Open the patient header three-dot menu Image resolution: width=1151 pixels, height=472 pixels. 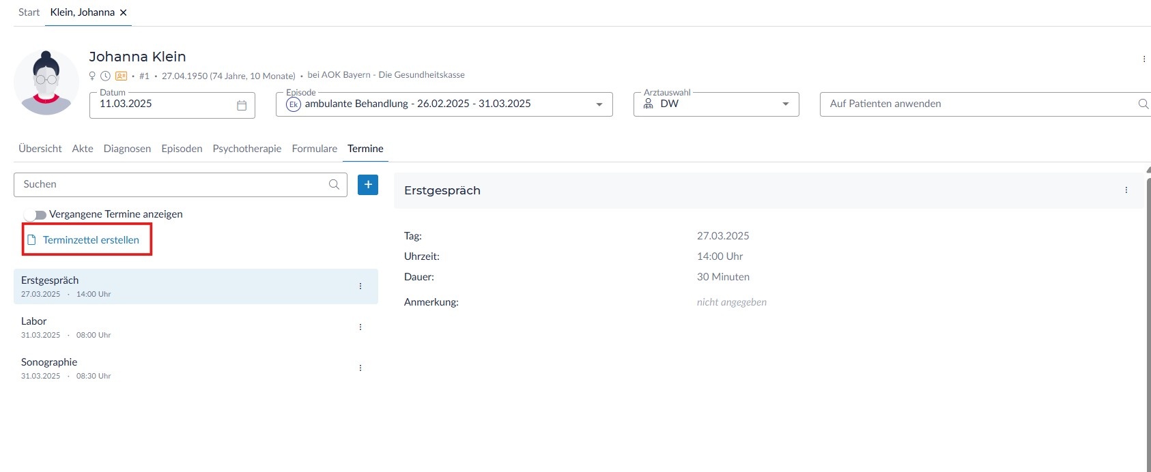[1143, 59]
